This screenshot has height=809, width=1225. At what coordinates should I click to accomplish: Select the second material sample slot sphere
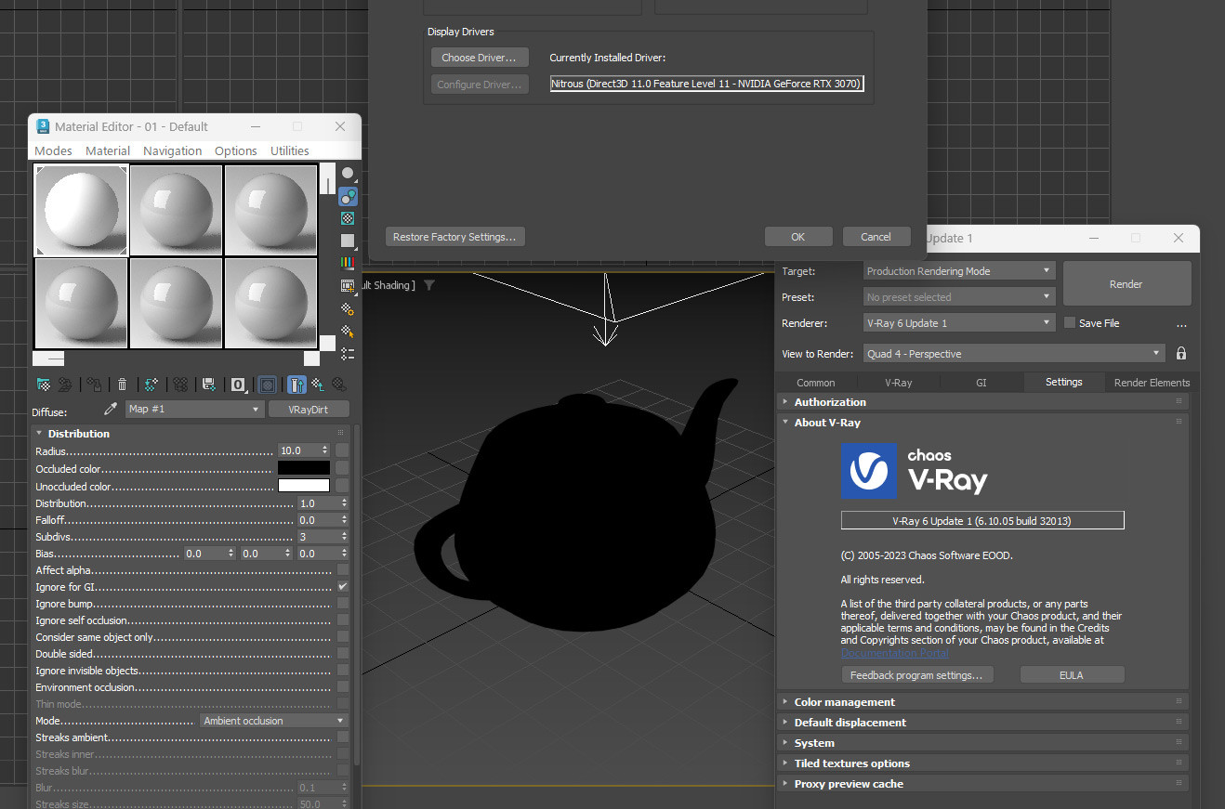[177, 210]
